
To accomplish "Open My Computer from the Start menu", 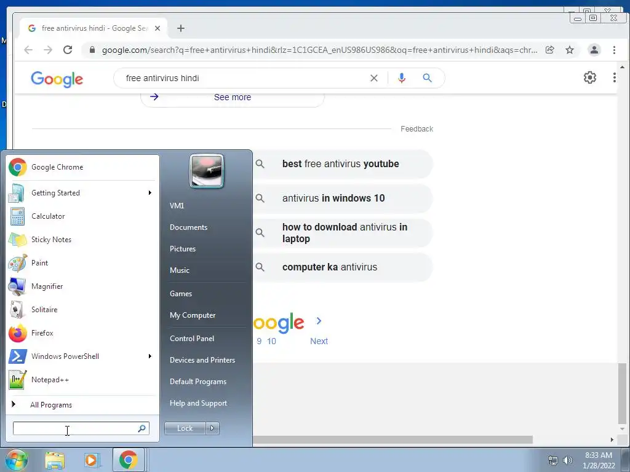I will coord(193,315).
